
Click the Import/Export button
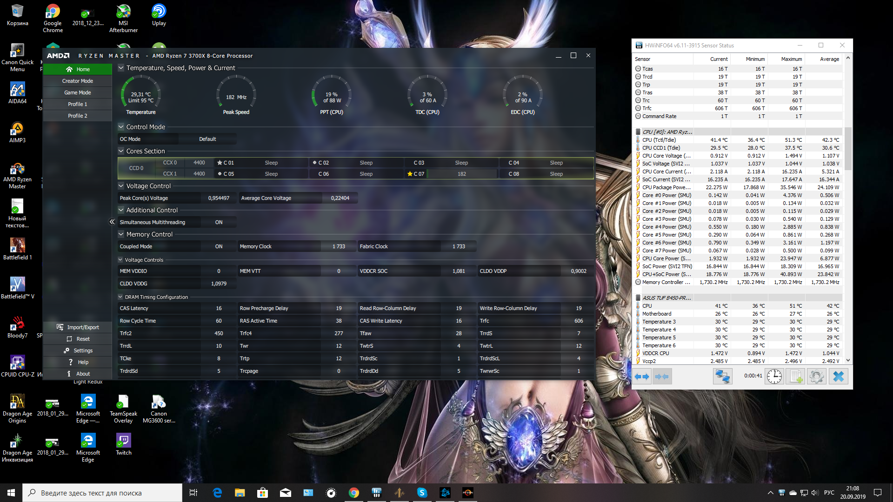78,327
